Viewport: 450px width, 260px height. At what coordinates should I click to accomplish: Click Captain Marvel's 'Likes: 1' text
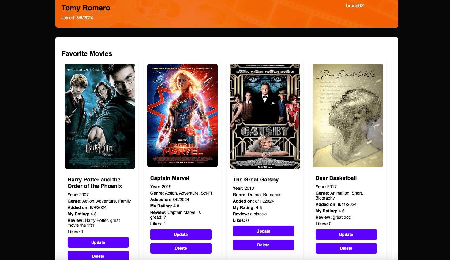158,224
